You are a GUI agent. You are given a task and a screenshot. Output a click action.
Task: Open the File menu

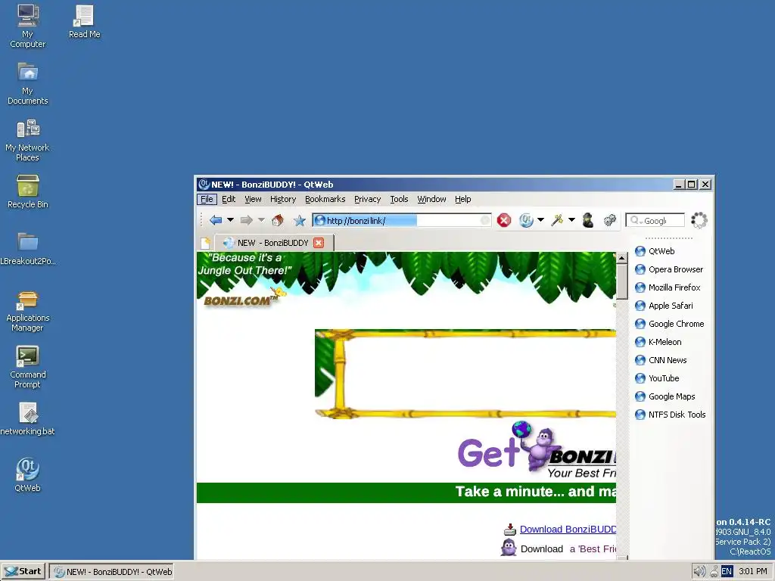coord(207,199)
